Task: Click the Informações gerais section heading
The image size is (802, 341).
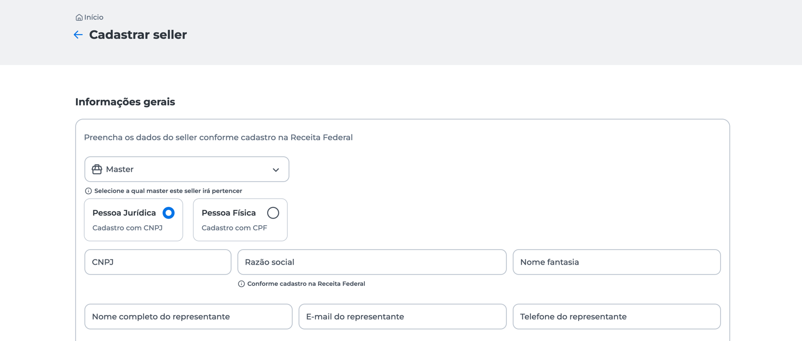Action: [x=125, y=102]
